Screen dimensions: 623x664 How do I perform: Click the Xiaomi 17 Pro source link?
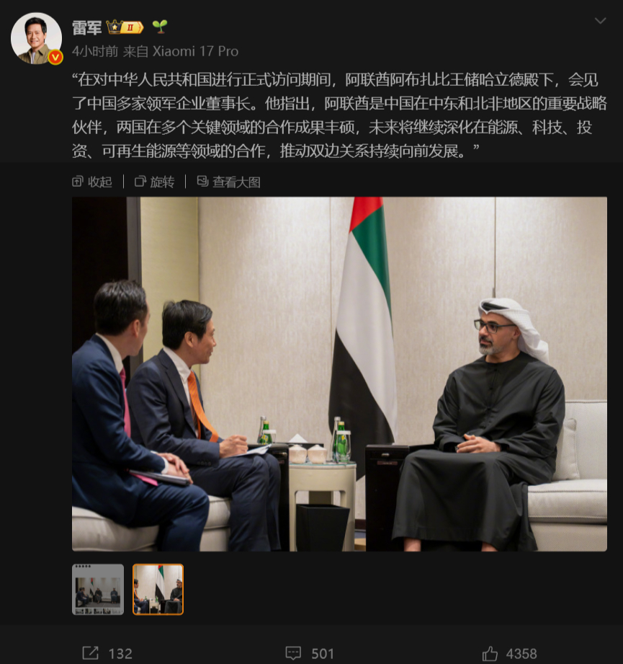point(195,51)
